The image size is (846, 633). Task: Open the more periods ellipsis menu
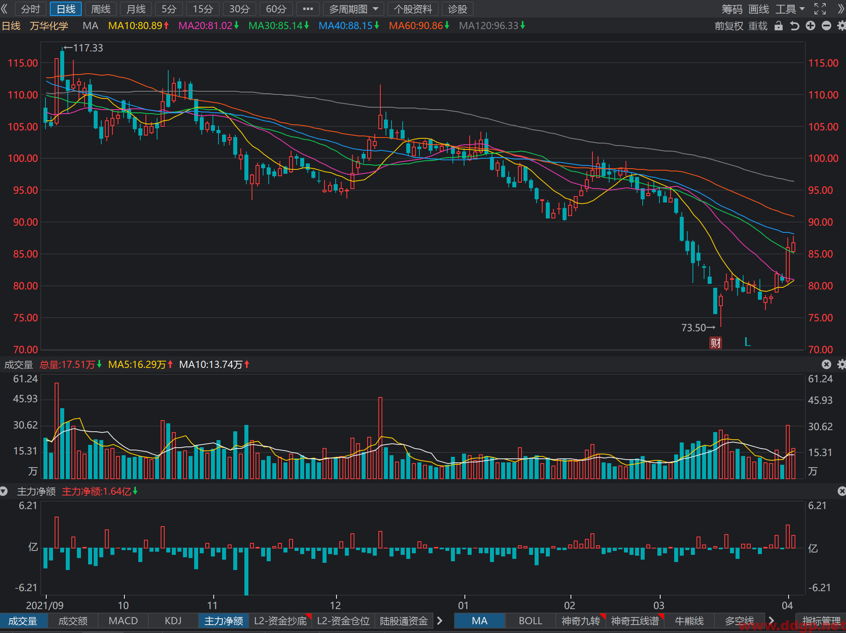pyautogui.click(x=308, y=9)
